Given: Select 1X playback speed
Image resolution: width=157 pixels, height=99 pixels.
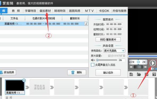Looking at the screenshot, I should click(138, 62).
